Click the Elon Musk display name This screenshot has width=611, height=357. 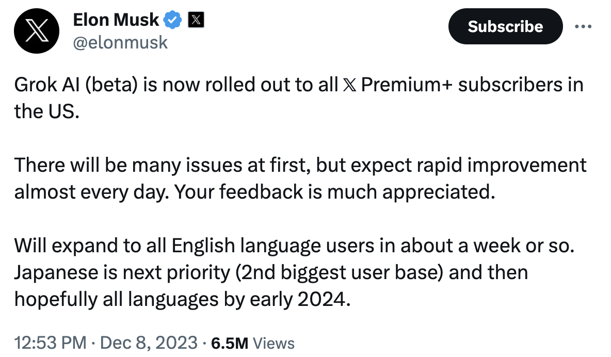pyautogui.click(x=117, y=20)
